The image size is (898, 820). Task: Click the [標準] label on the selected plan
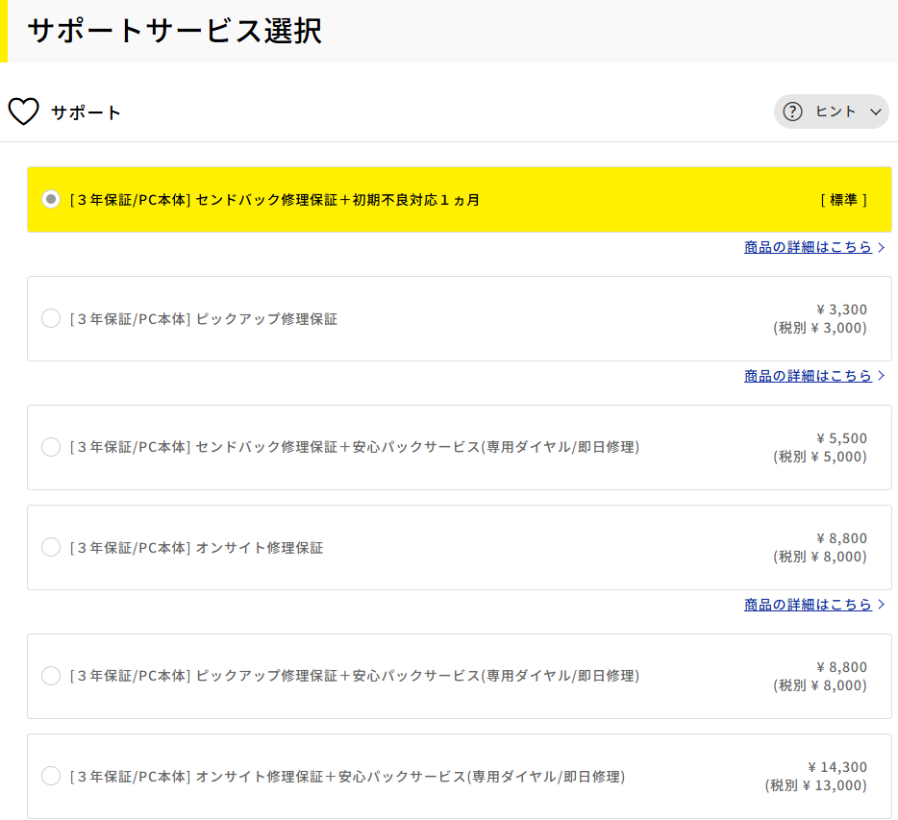pos(844,199)
